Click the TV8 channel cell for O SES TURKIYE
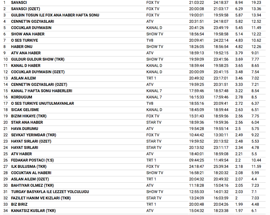This screenshot has width=270, height=215. click(x=150, y=40)
